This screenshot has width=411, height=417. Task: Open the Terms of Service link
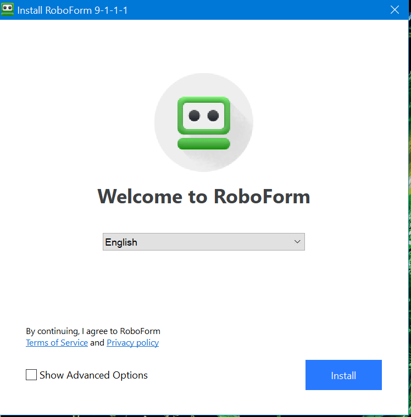click(x=57, y=342)
